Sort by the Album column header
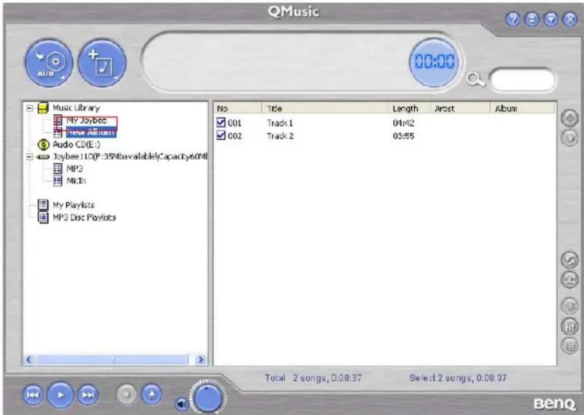This screenshot has height=415, width=584. tap(523, 108)
